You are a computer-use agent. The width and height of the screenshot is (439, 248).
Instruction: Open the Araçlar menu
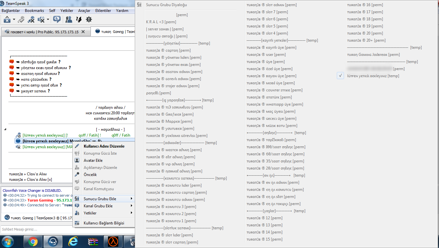pos(84,11)
